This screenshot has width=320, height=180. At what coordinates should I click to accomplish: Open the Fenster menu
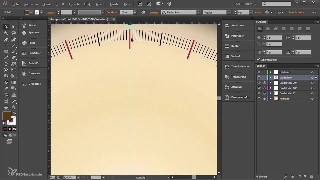115,4
